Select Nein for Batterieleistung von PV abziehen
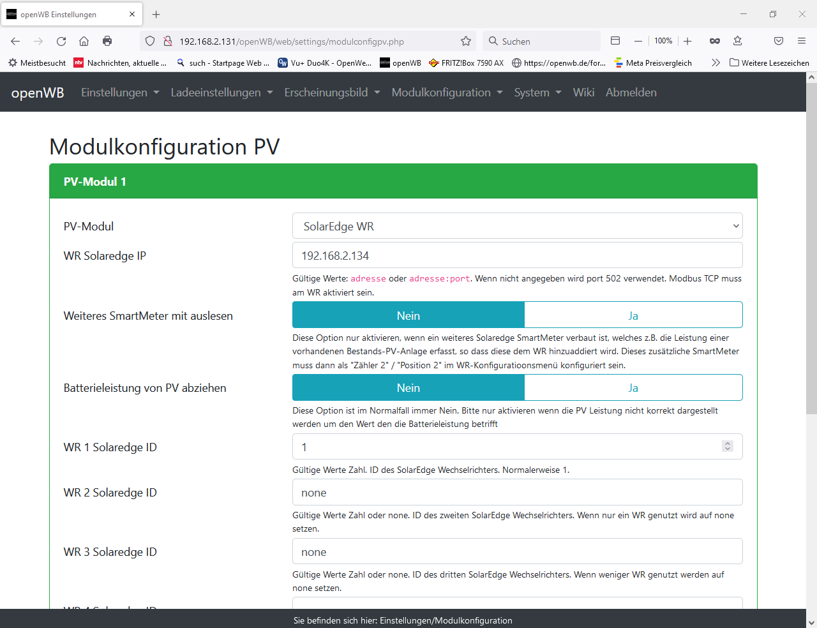The height and width of the screenshot is (628, 817). [408, 387]
